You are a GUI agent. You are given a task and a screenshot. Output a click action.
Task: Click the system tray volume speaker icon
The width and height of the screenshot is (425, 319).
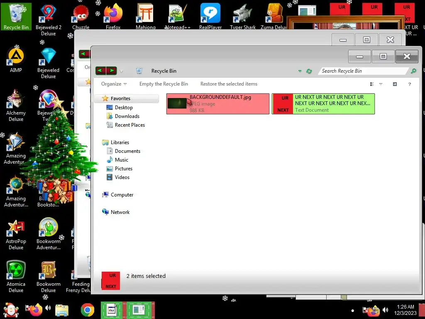(386, 310)
